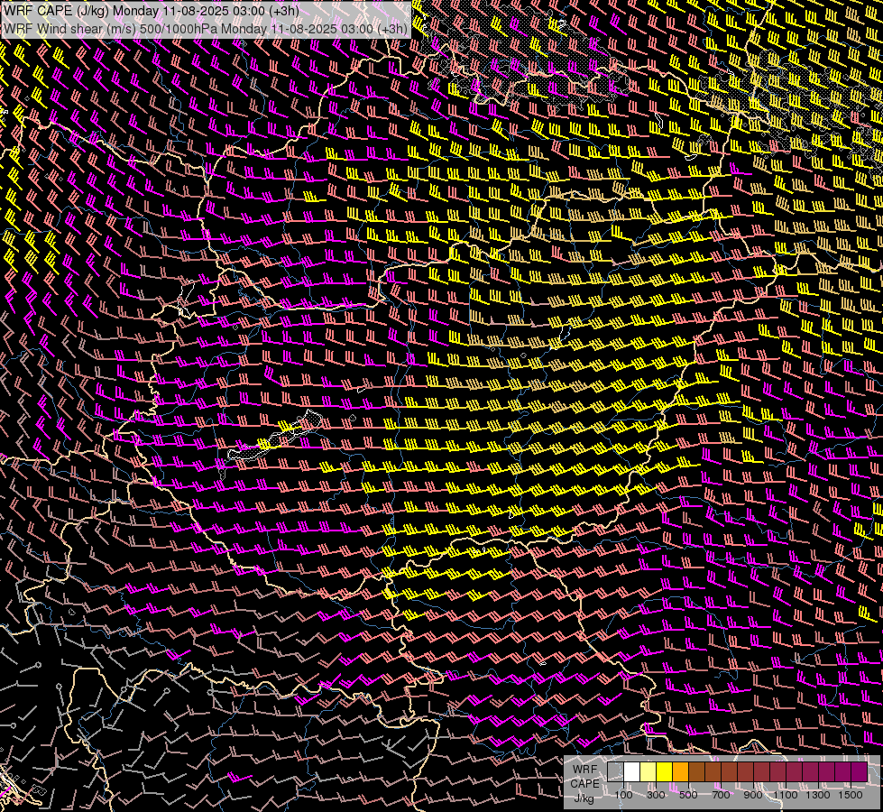This screenshot has width=883, height=812.
Task: Click the 'WRF' word in the legend
Action: pos(584,770)
